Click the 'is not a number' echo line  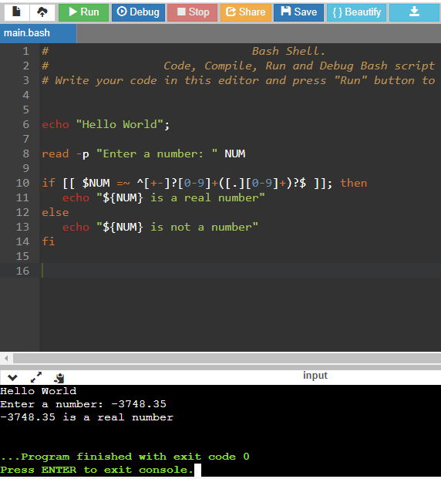pyautogui.click(x=160, y=227)
